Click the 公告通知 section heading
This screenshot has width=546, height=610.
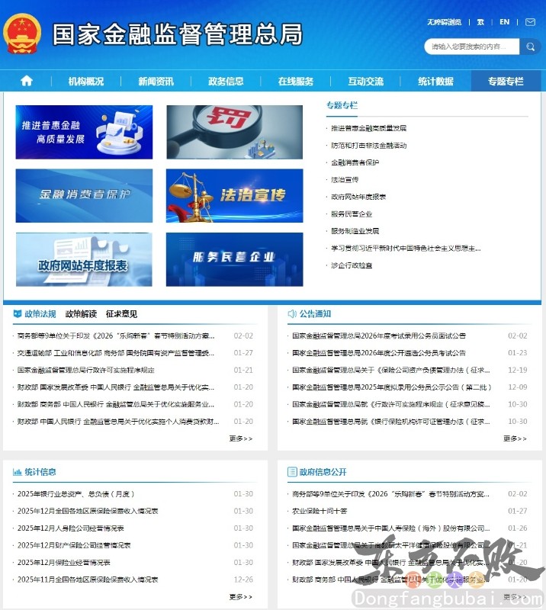(315, 314)
